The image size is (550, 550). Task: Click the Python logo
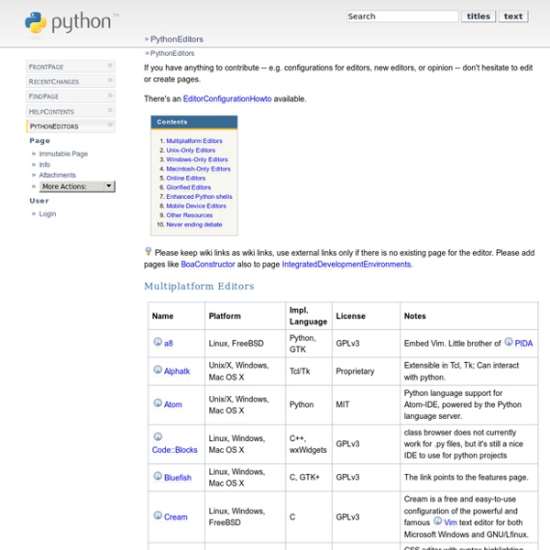(x=71, y=22)
